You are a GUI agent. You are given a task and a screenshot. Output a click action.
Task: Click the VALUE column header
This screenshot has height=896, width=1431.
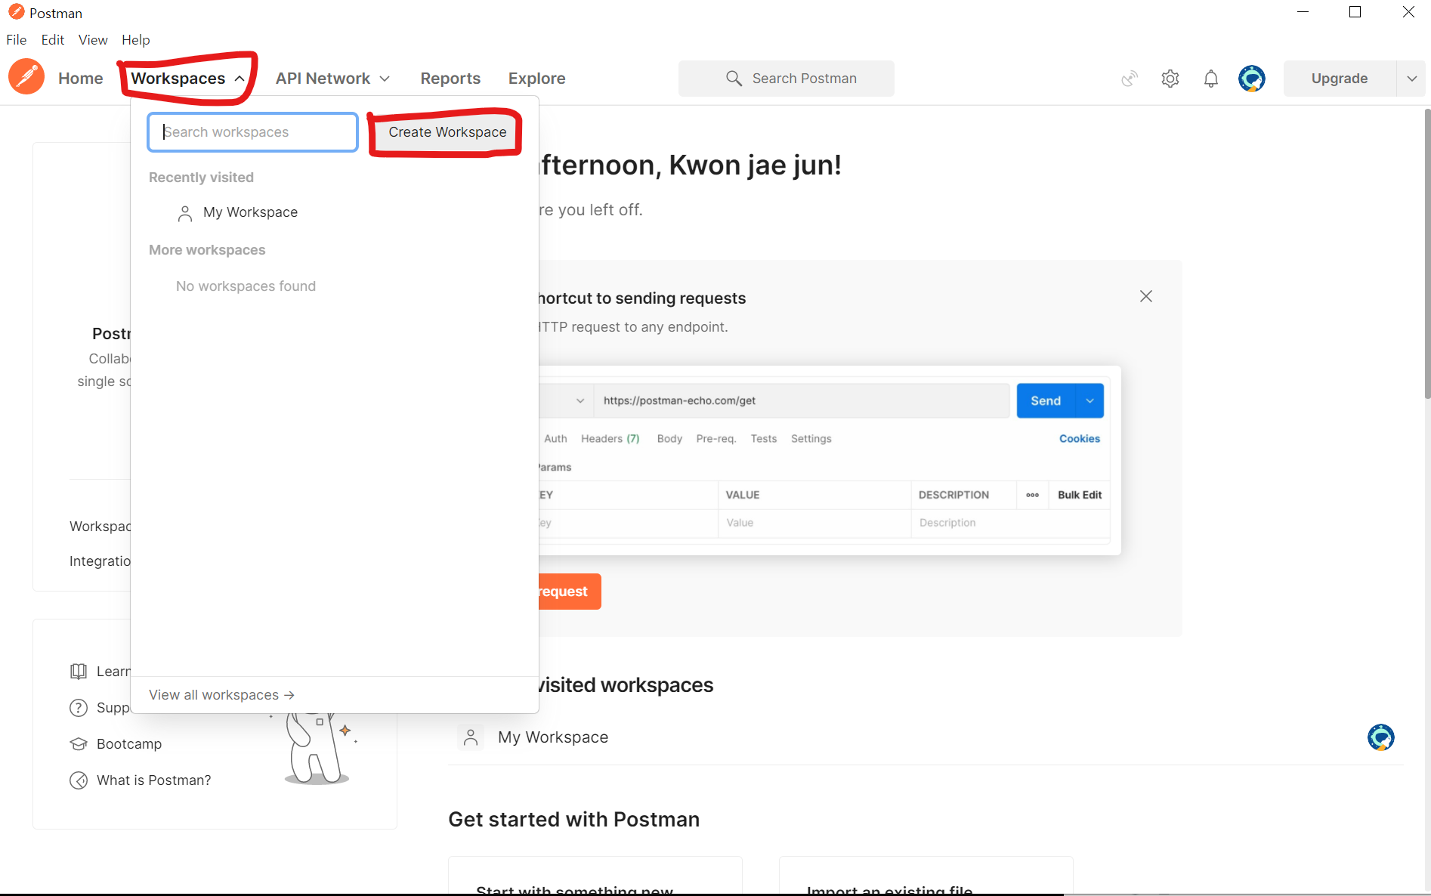pyautogui.click(x=743, y=495)
